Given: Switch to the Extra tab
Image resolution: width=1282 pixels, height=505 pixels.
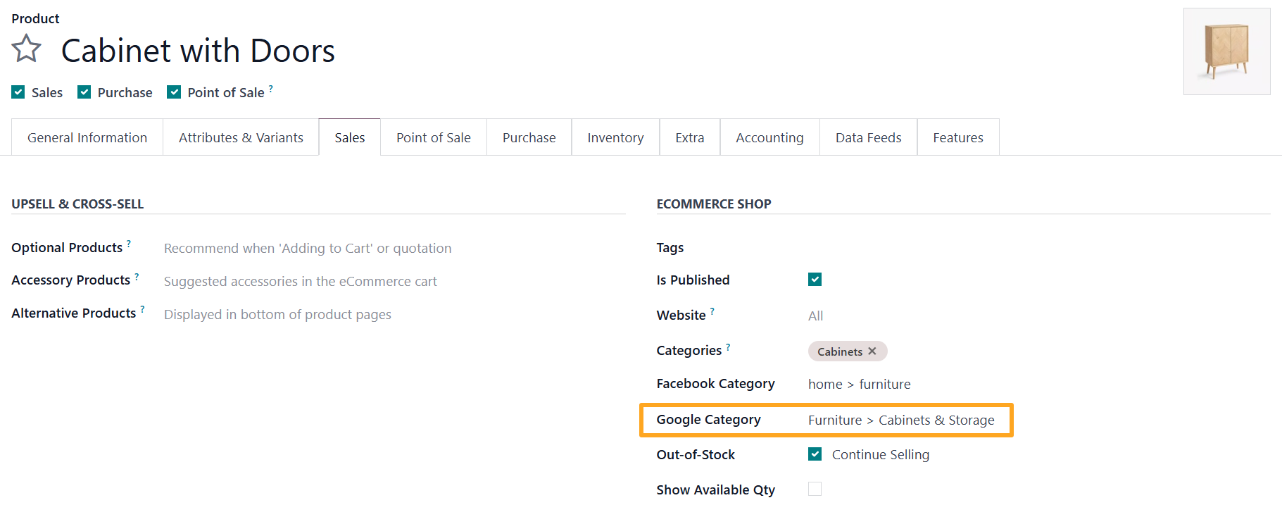Looking at the screenshot, I should [690, 137].
